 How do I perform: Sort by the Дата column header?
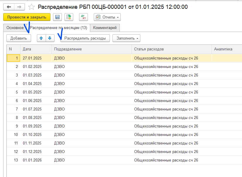click(36, 49)
